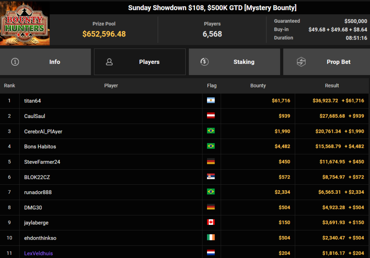Open the Info tab
The height and width of the screenshot is (258, 370).
(x=45, y=62)
